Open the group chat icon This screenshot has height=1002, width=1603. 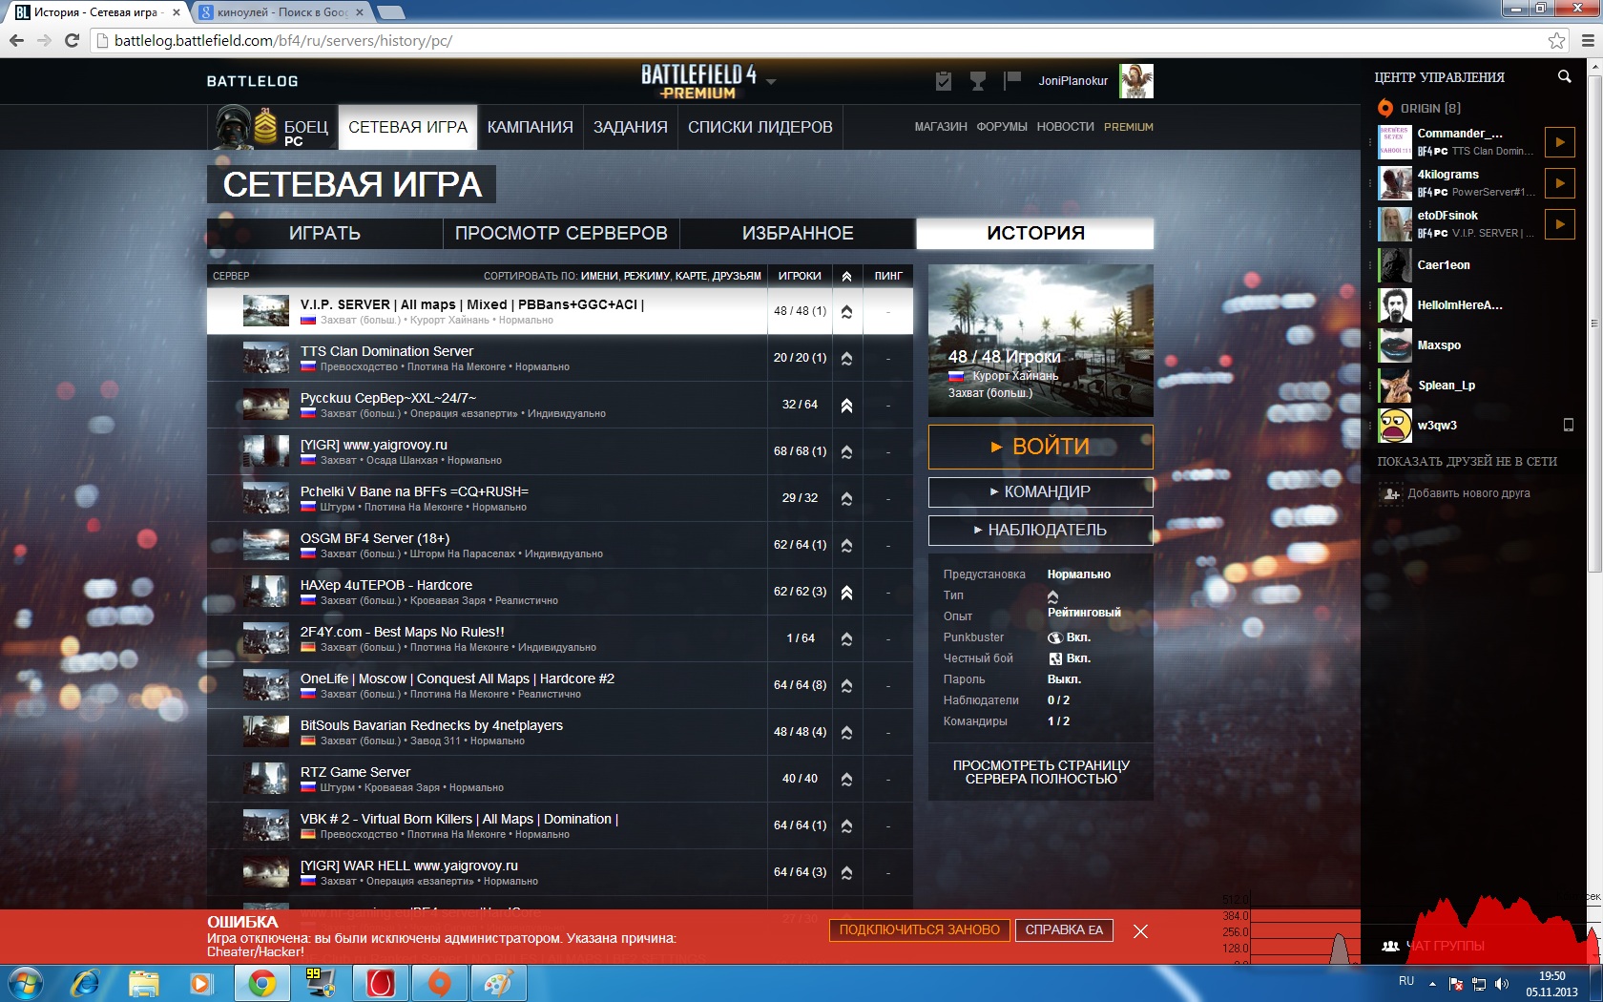1390,946
